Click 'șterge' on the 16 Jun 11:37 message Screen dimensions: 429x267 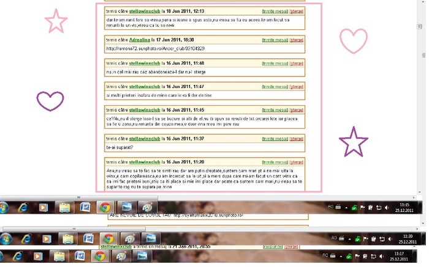(297, 139)
